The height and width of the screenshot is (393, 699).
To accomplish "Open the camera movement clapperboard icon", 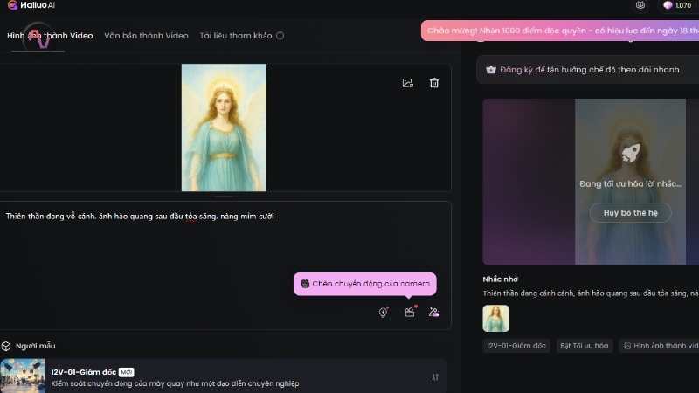I will (410, 312).
